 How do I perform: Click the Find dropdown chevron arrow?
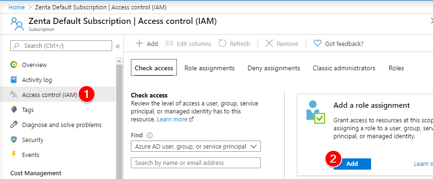click(253, 147)
